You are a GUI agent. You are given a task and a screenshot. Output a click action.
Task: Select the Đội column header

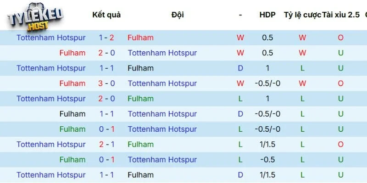[x=178, y=15]
